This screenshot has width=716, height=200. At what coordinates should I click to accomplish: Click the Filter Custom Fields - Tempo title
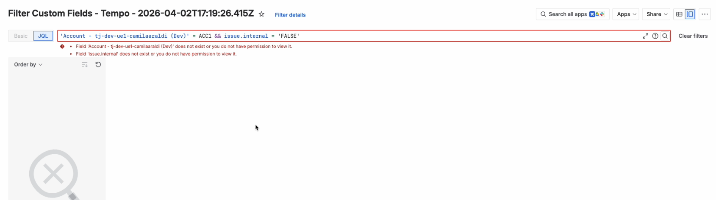[131, 14]
